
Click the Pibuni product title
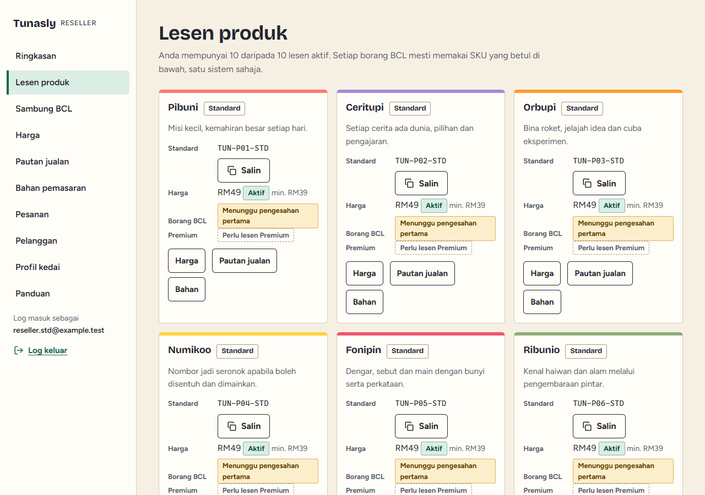[183, 107]
